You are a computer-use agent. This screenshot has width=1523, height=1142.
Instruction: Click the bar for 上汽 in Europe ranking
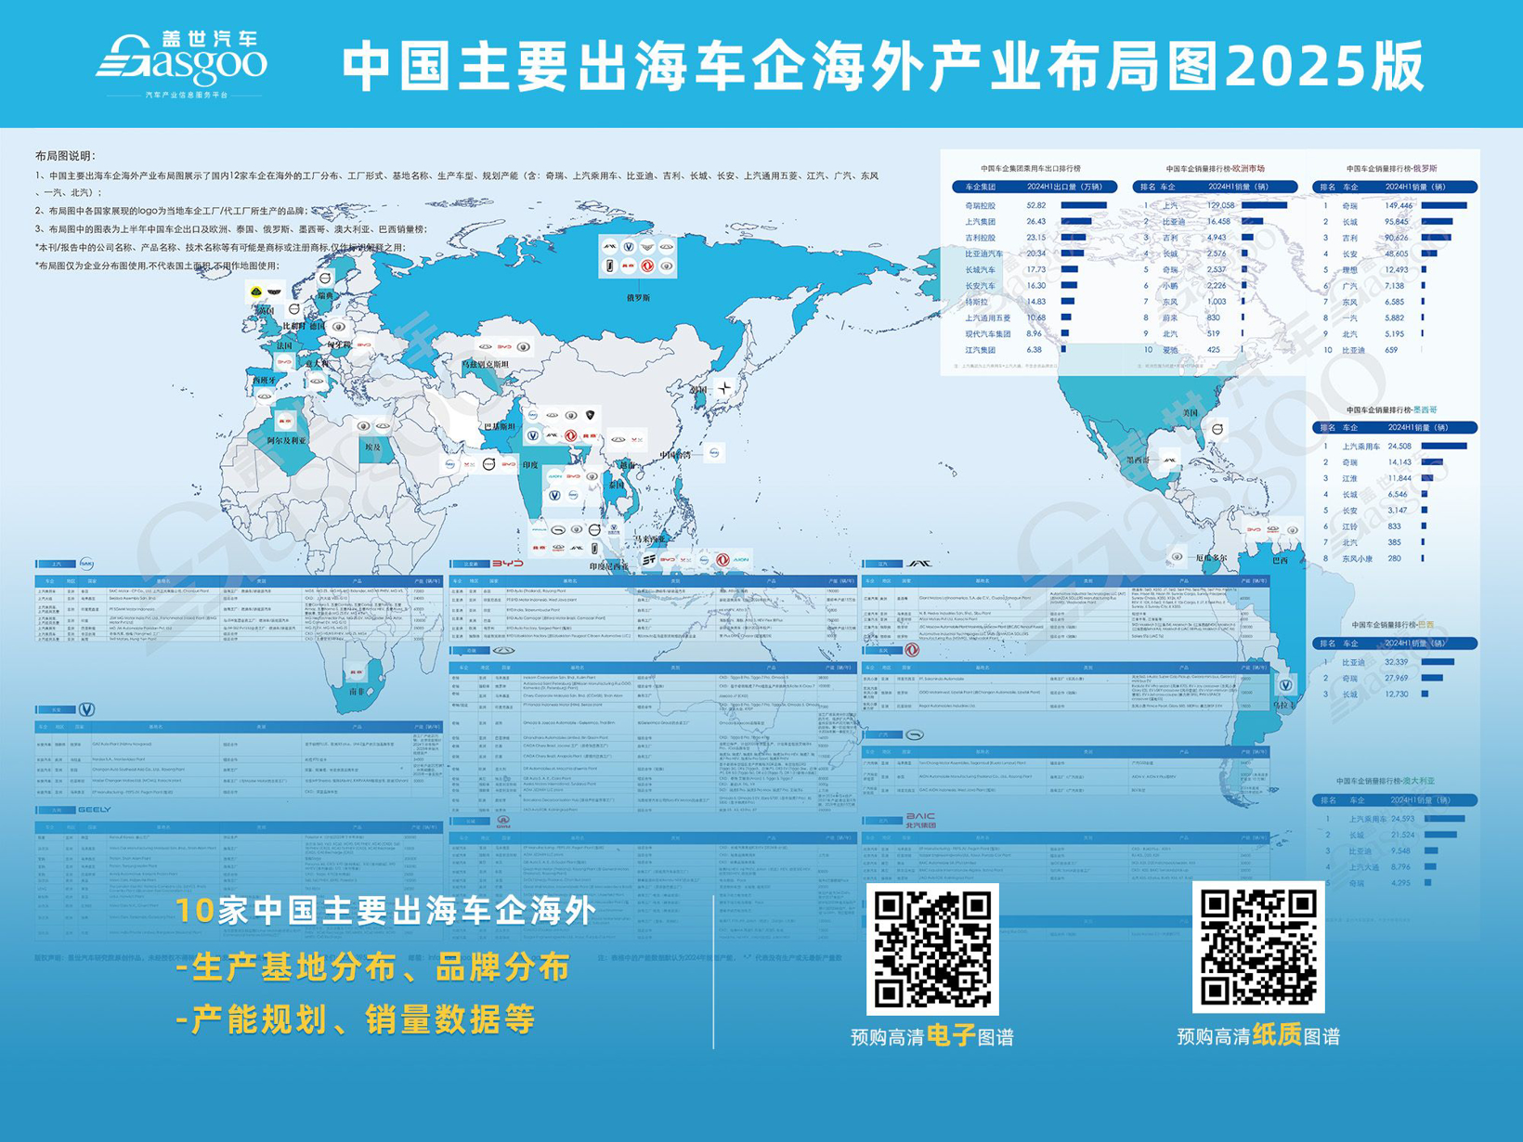point(1265,205)
